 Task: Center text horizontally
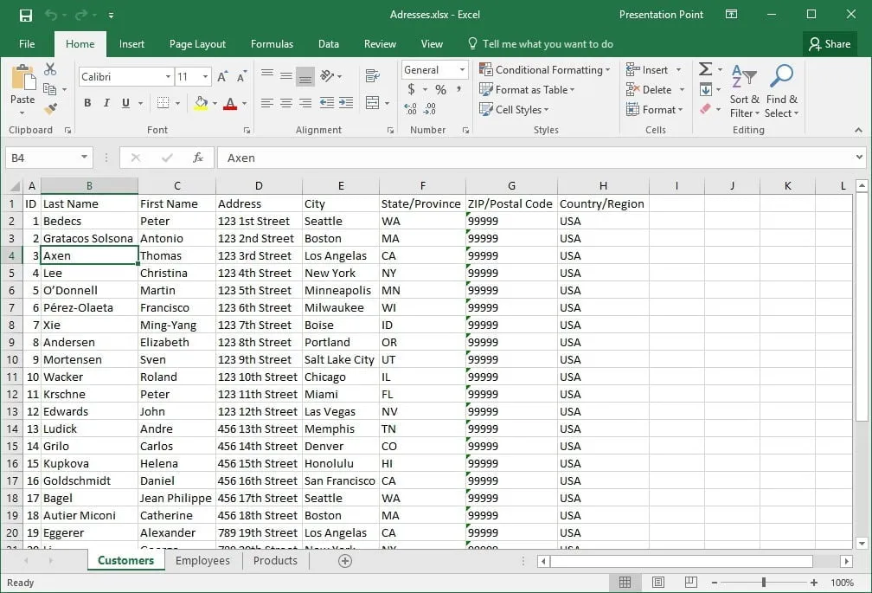286,103
